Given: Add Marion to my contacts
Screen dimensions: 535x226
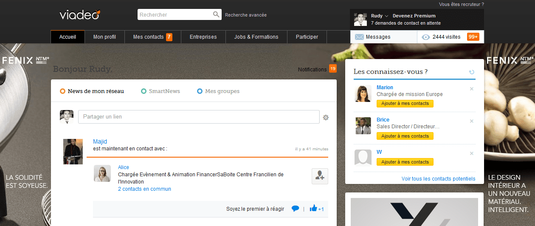Looking at the screenshot, I should pos(405,104).
